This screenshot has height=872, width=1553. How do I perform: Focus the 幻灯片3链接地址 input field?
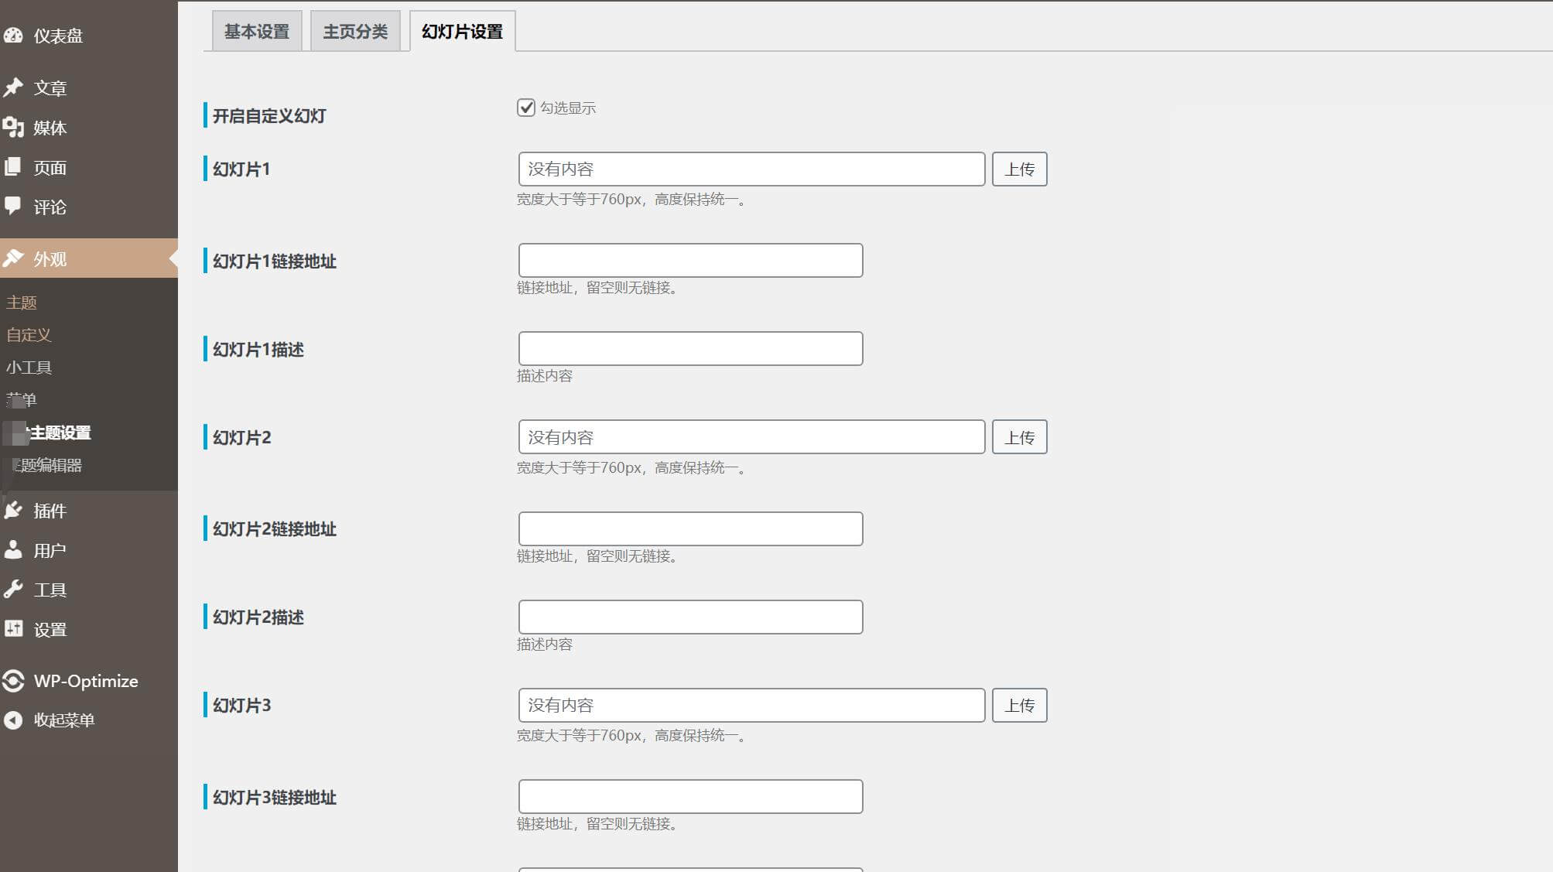[x=690, y=797]
